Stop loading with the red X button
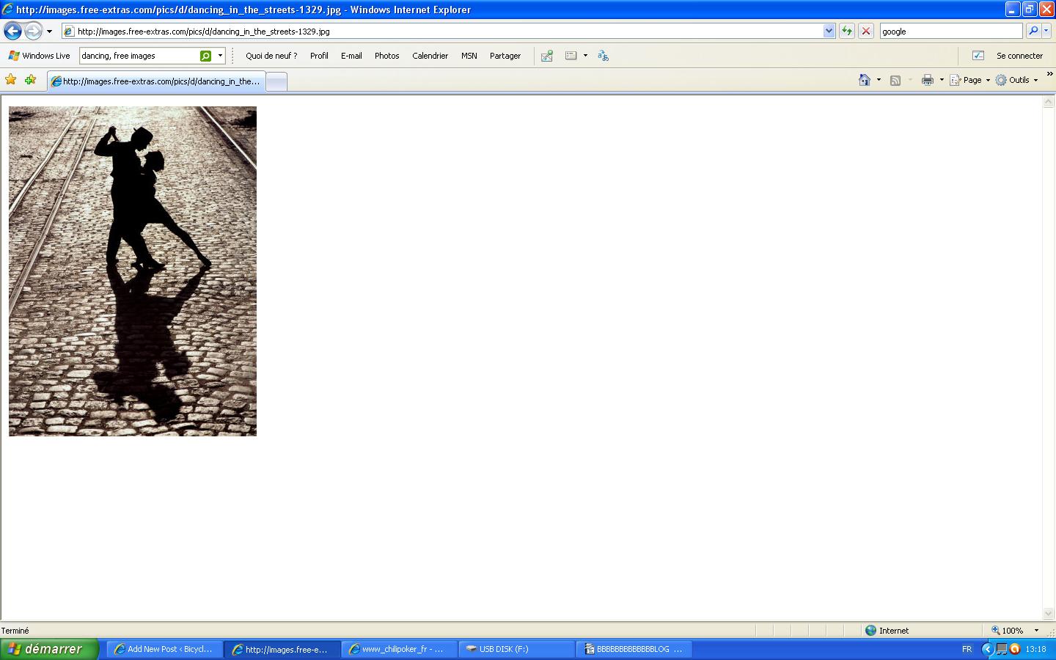 click(866, 32)
